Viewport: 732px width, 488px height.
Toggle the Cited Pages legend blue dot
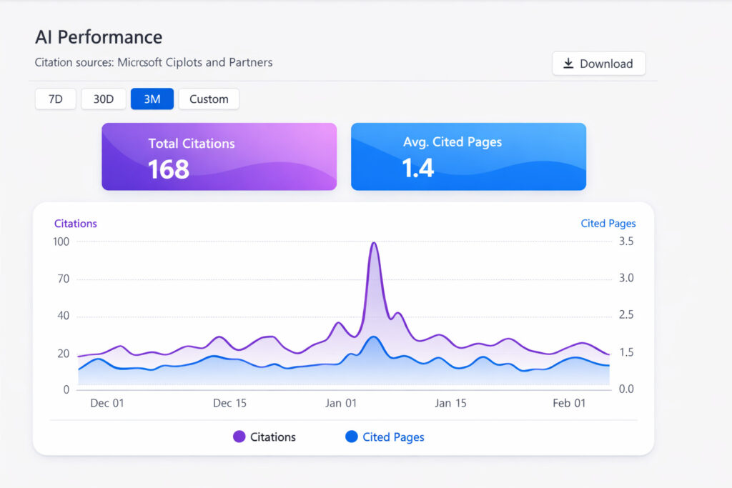[x=352, y=437]
